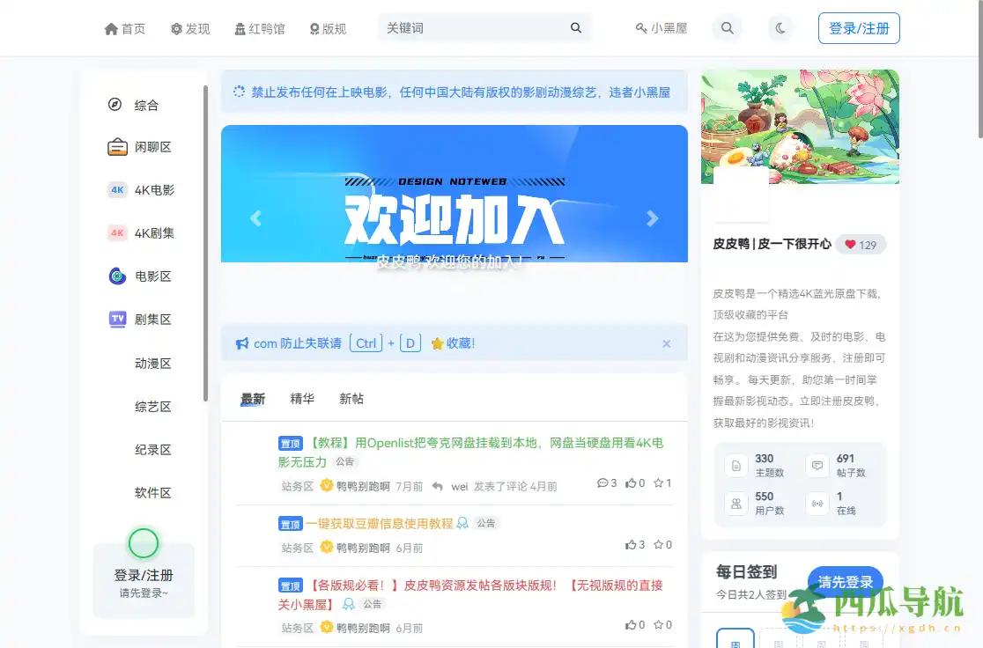Select the 电影区 section icon
The image size is (983, 648).
pos(115,276)
